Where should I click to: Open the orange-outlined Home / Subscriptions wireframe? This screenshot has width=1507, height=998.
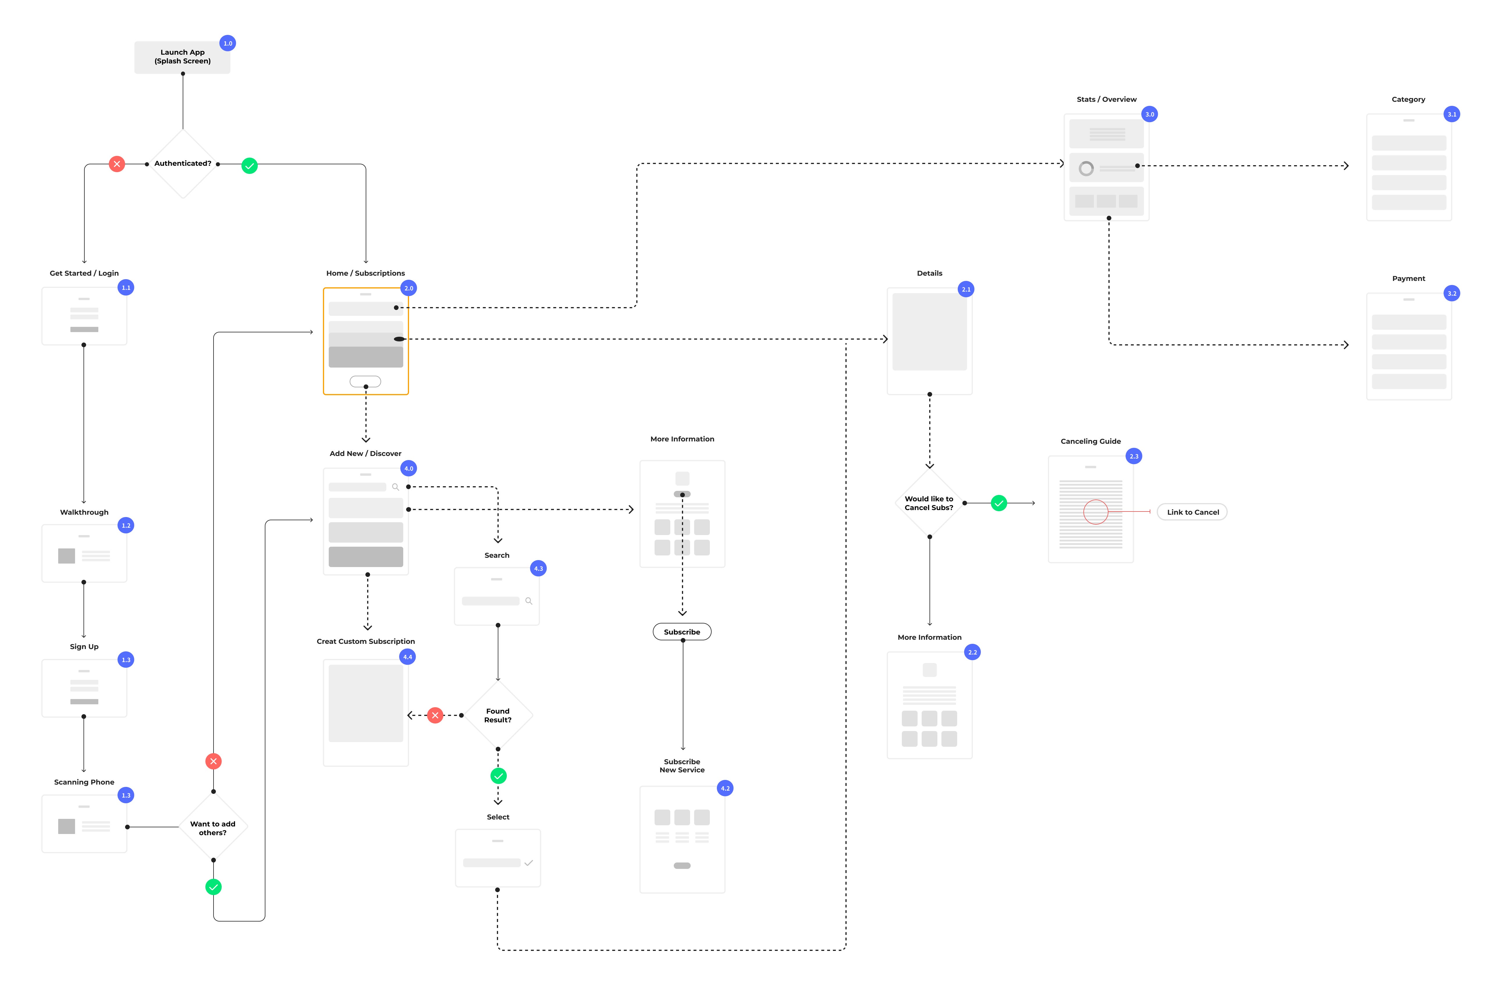[x=365, y=341]
